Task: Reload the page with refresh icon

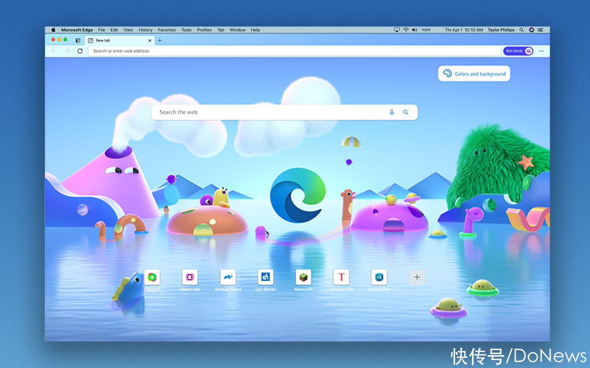Action: click(80, 51)
